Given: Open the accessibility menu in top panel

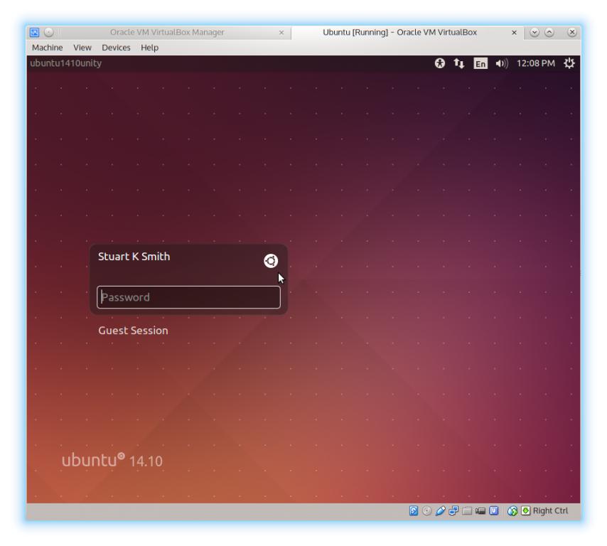Looking at the screenshot, I should pos(440,63).
